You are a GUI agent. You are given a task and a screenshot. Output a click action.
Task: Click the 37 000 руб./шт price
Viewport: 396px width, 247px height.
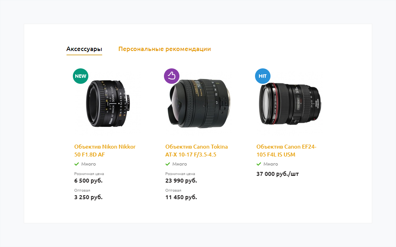tap(278, 174)
